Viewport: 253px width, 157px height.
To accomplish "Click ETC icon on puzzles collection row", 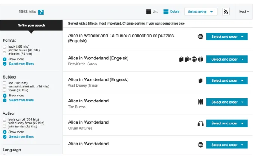I will (200, 37).
